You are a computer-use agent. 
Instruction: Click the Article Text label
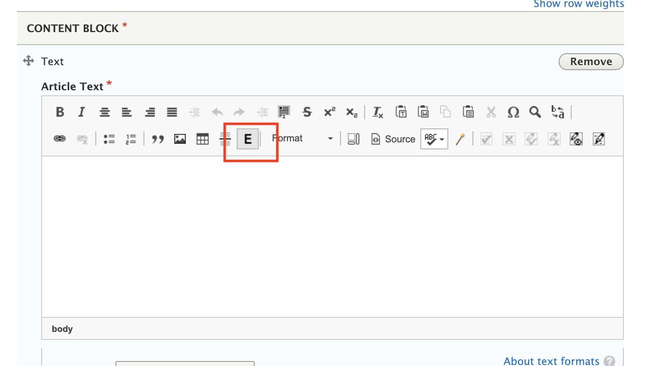tap(72, 87)
